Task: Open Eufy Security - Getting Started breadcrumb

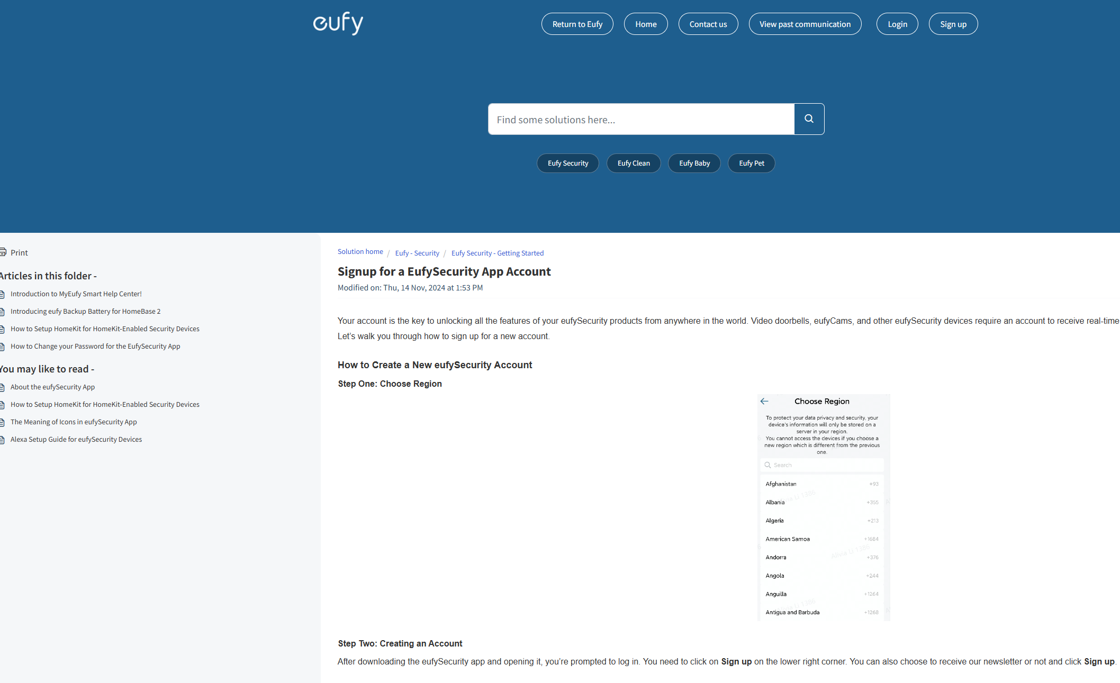Action: [497, 253]
